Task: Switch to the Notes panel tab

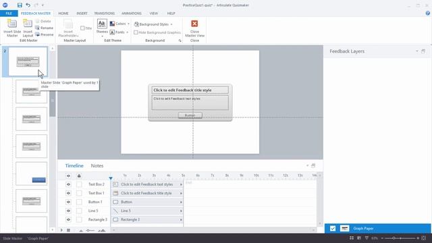Action: pyautogui.click(x=97, y=165)
